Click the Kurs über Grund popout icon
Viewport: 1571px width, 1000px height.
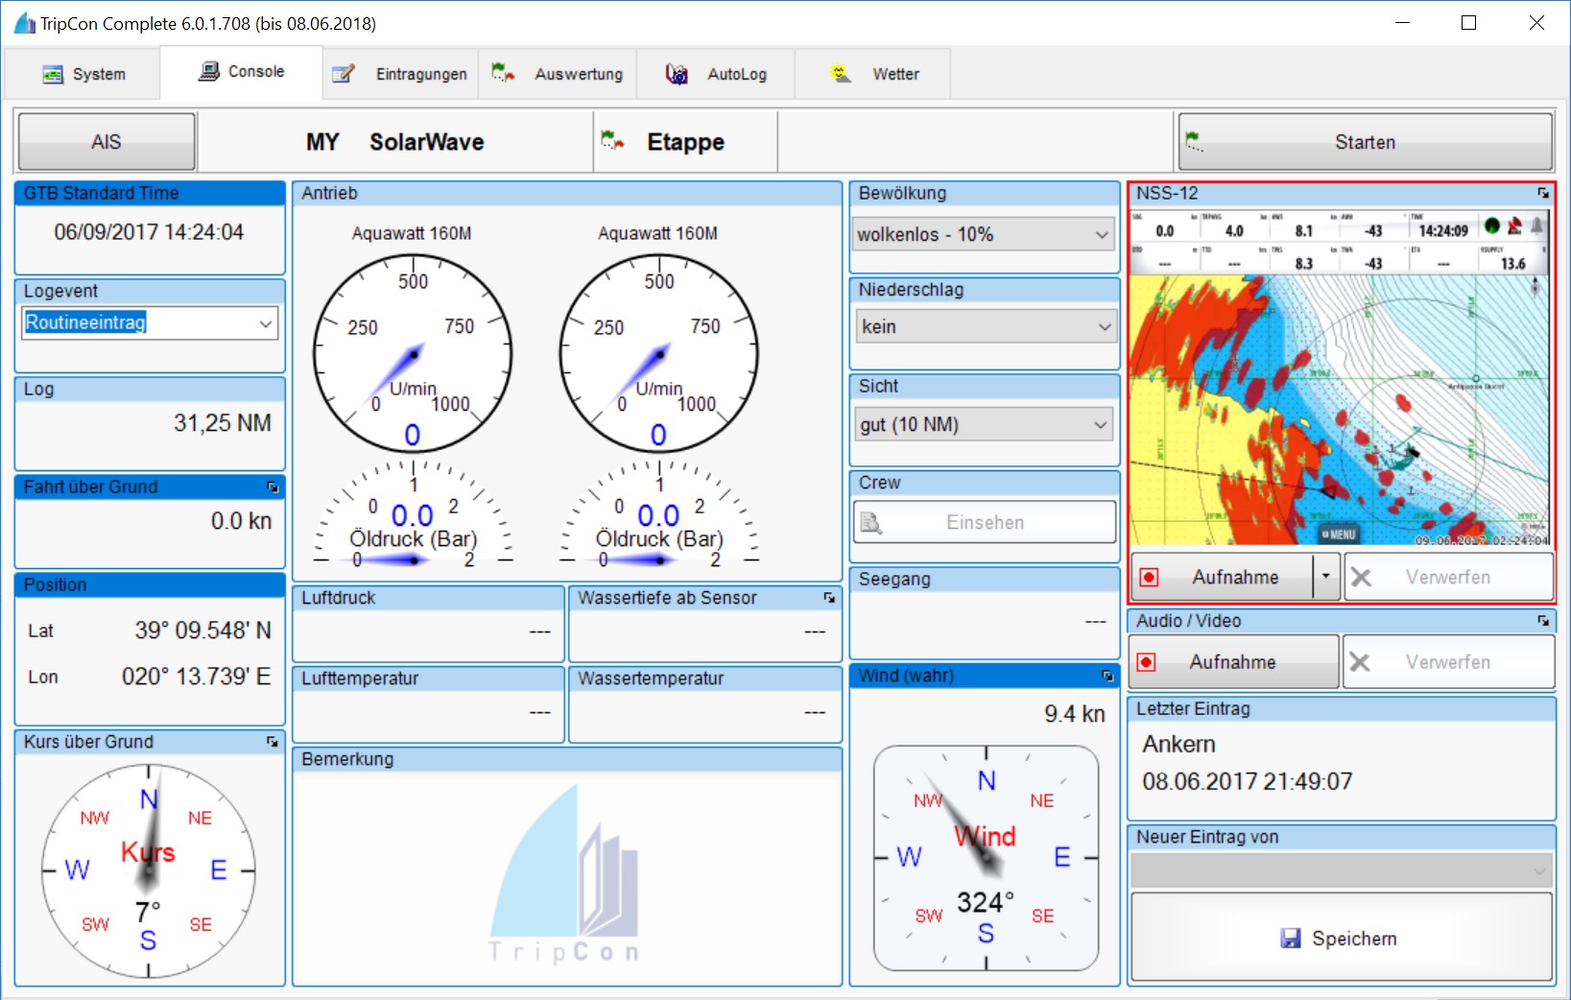pos(273,742)
